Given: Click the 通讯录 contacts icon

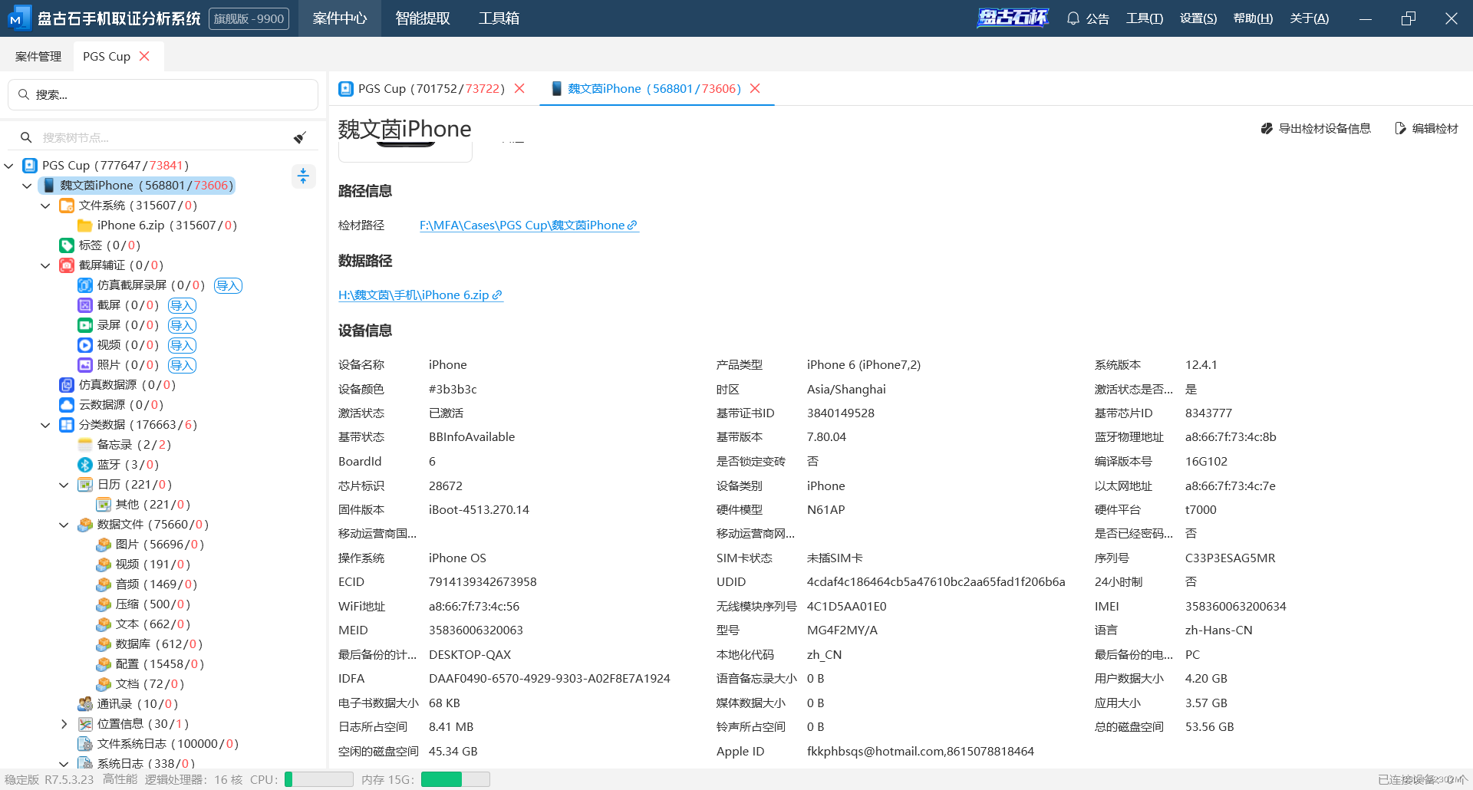Looking at the screenshot, I should coord(85,704).
